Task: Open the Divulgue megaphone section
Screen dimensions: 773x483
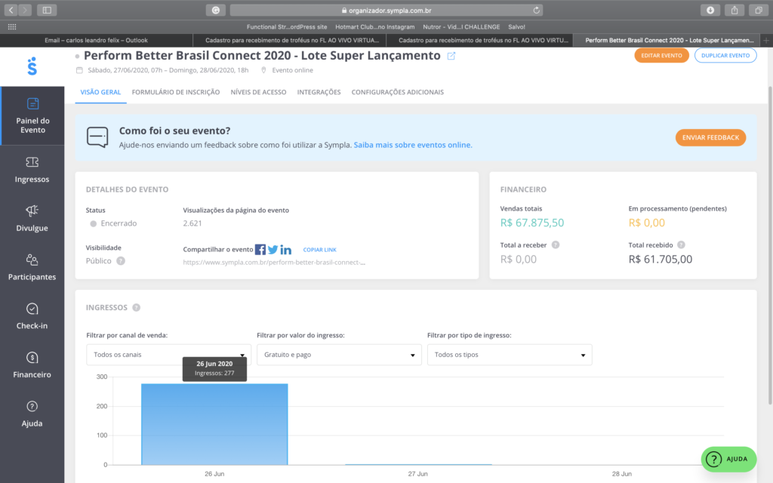Action: [32, 218]
